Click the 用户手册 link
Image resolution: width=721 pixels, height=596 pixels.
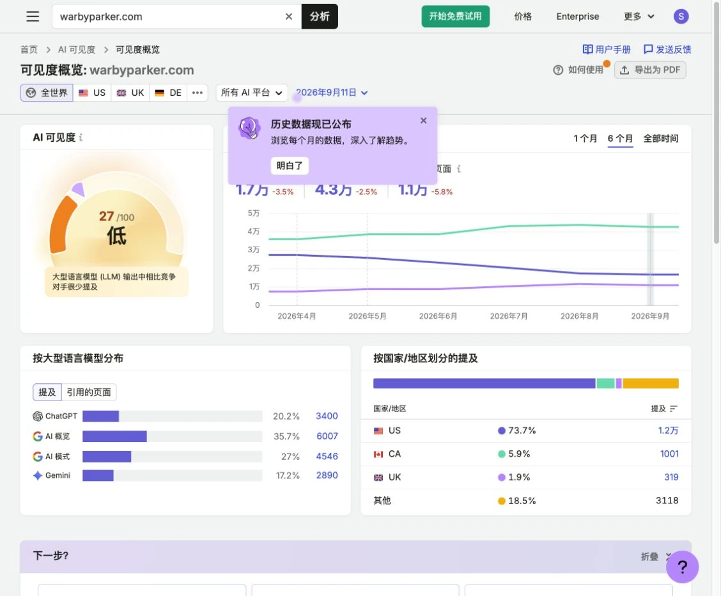point(607,49)
